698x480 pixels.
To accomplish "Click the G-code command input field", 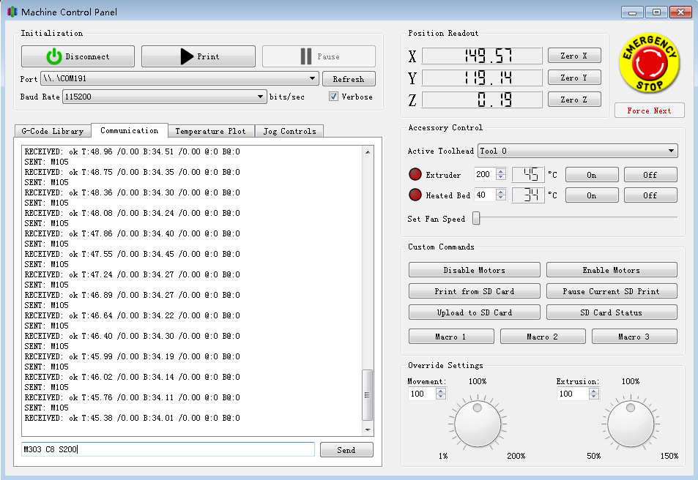I will pos(168,449).
